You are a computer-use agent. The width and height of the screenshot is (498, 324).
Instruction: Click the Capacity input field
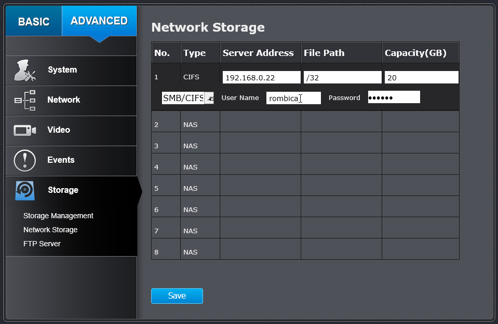tap(421, 78)
